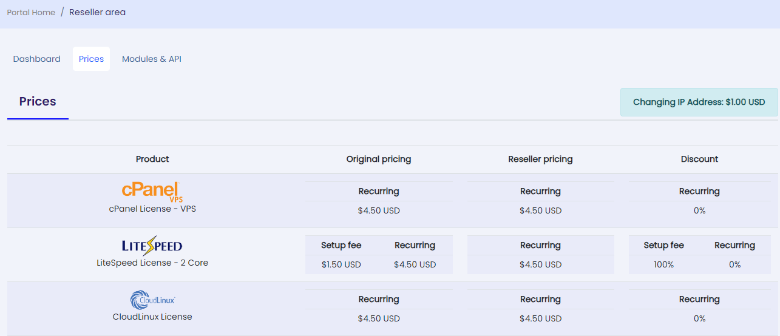Switch to Modules & API tab
Screen dimensions: 780x336
(152, 59)
